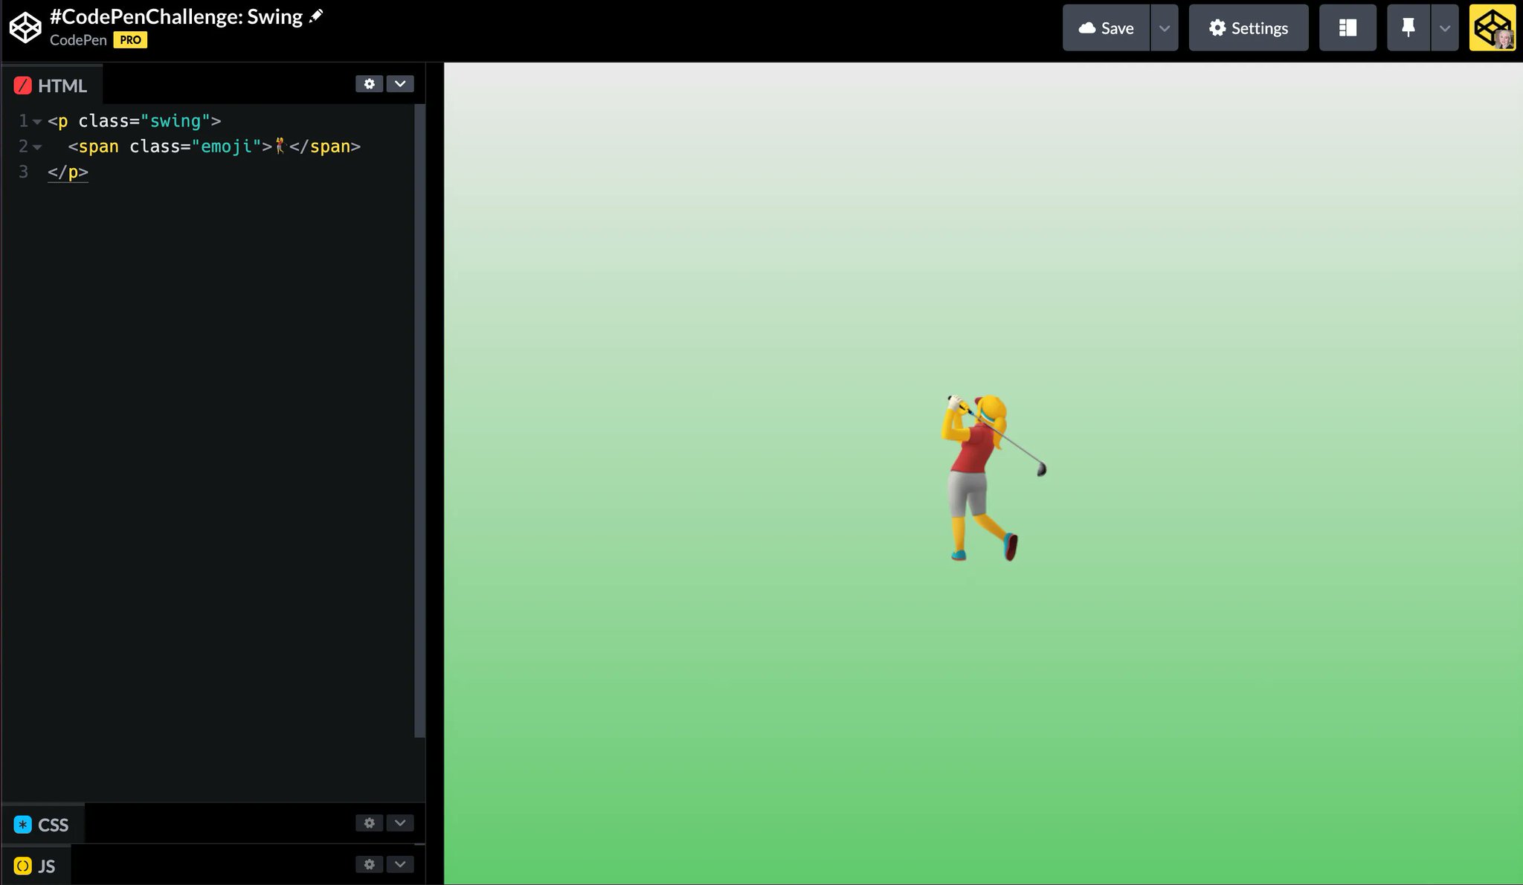Open the dropdown beside the pin icon
1523x885 pixels.
[1445, 28]
